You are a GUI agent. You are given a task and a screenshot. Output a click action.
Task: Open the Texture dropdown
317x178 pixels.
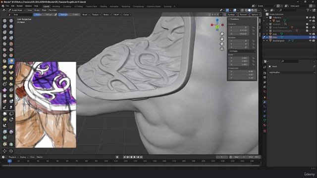[96, 14]
